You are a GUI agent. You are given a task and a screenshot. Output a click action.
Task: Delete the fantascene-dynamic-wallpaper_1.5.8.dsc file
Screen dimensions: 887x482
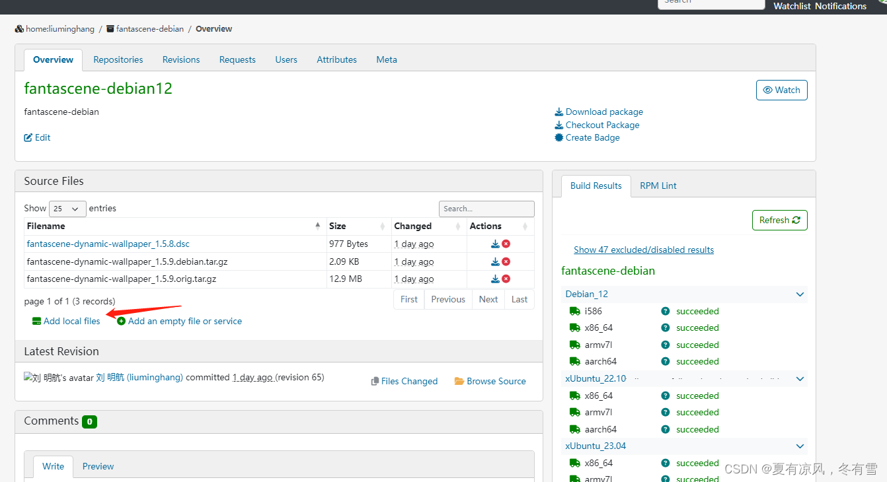point(506,244)
